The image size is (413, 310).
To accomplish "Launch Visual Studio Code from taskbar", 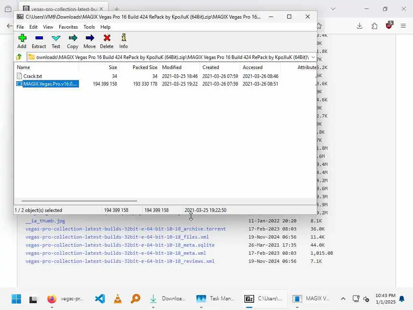I will [x=100, y=299].
